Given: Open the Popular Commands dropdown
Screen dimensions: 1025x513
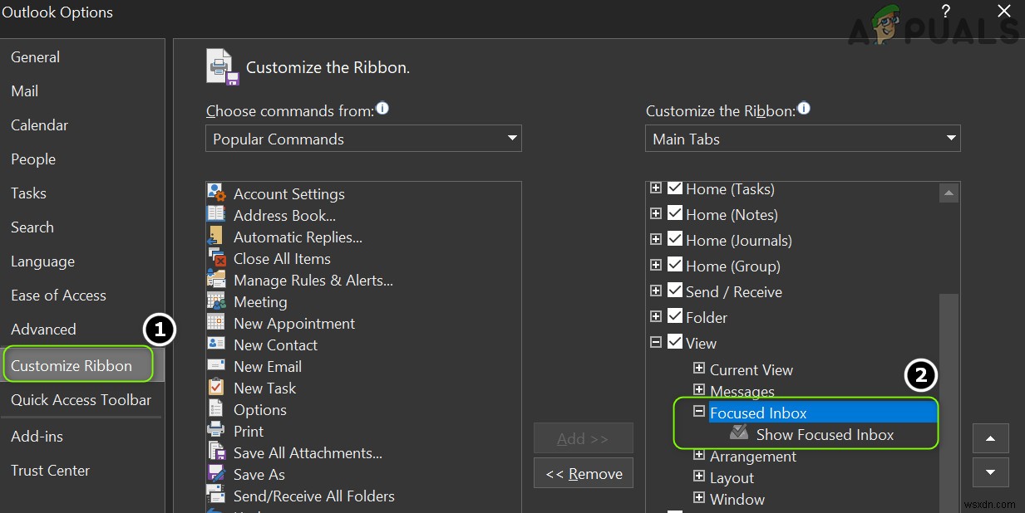Looking at the screenshot, I should pyautogui.click(x=513, y=139).
